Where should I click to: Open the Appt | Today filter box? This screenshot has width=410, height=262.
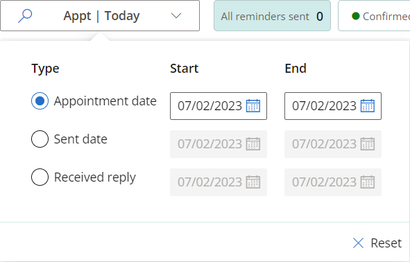(x=100, y=16)
